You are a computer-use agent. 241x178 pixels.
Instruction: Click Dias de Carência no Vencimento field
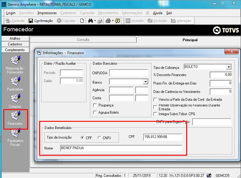[221, 92]
